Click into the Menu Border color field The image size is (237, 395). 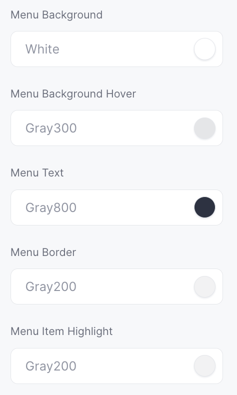coord(116,286)
